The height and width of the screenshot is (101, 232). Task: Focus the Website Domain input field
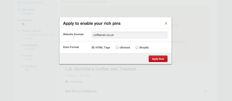130,35
